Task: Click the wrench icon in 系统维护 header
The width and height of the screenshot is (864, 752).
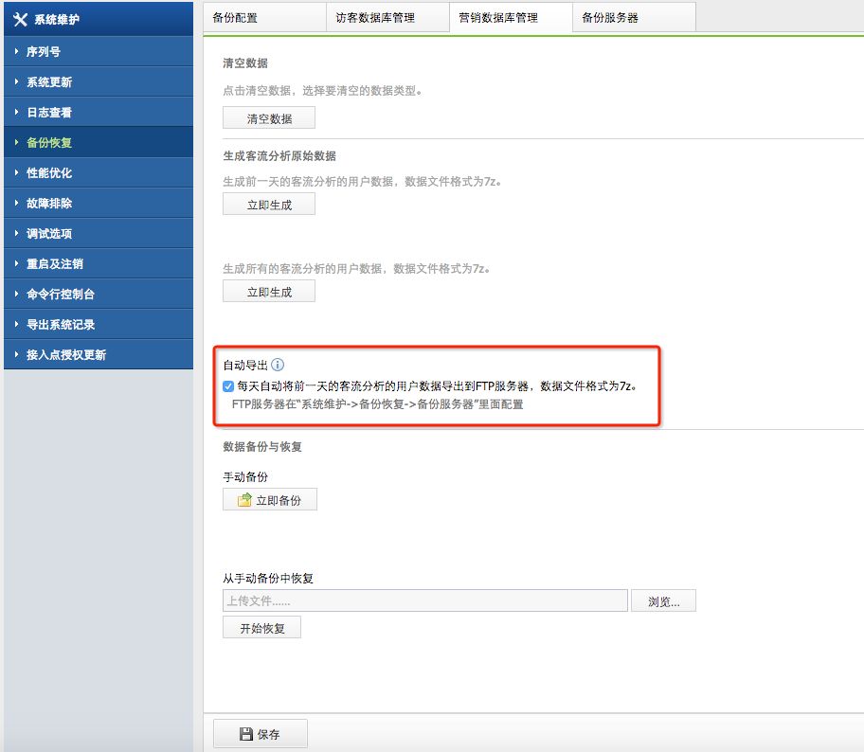Action: tap(20, 20)
